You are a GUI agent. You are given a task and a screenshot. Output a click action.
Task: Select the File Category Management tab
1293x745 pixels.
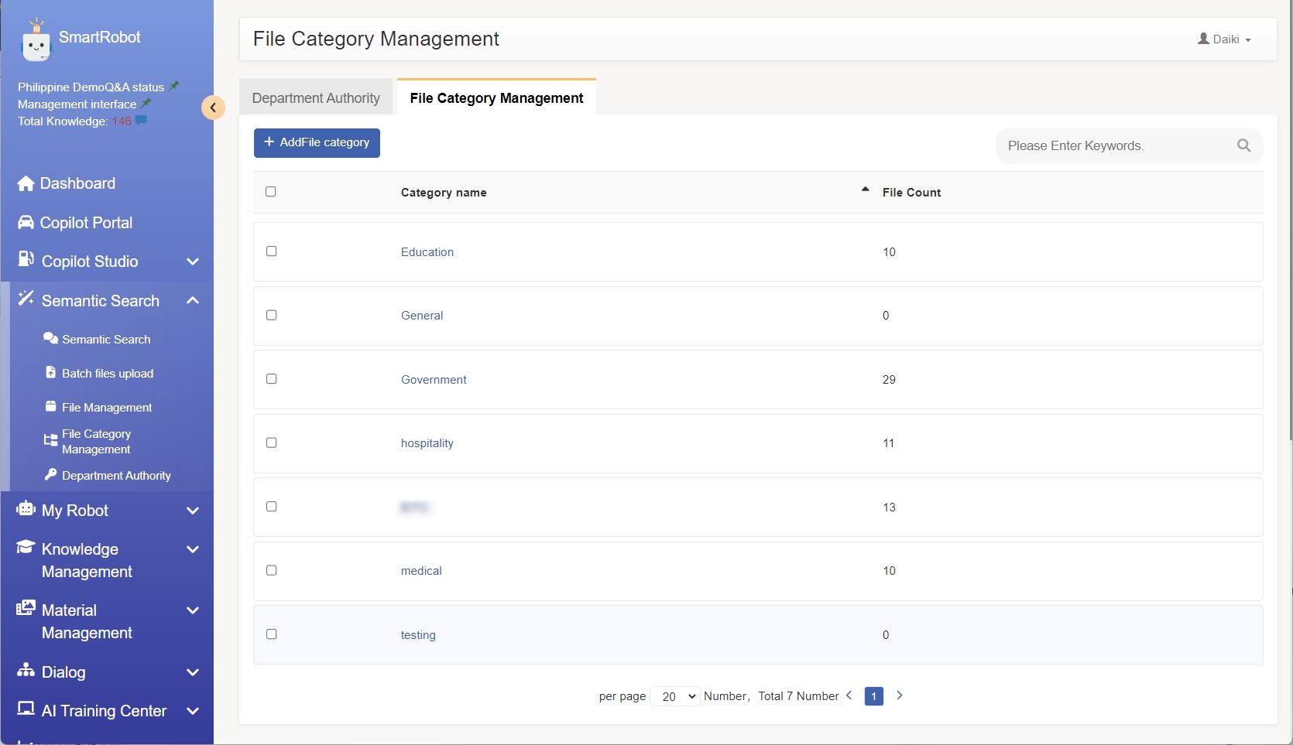pos(496,97)
